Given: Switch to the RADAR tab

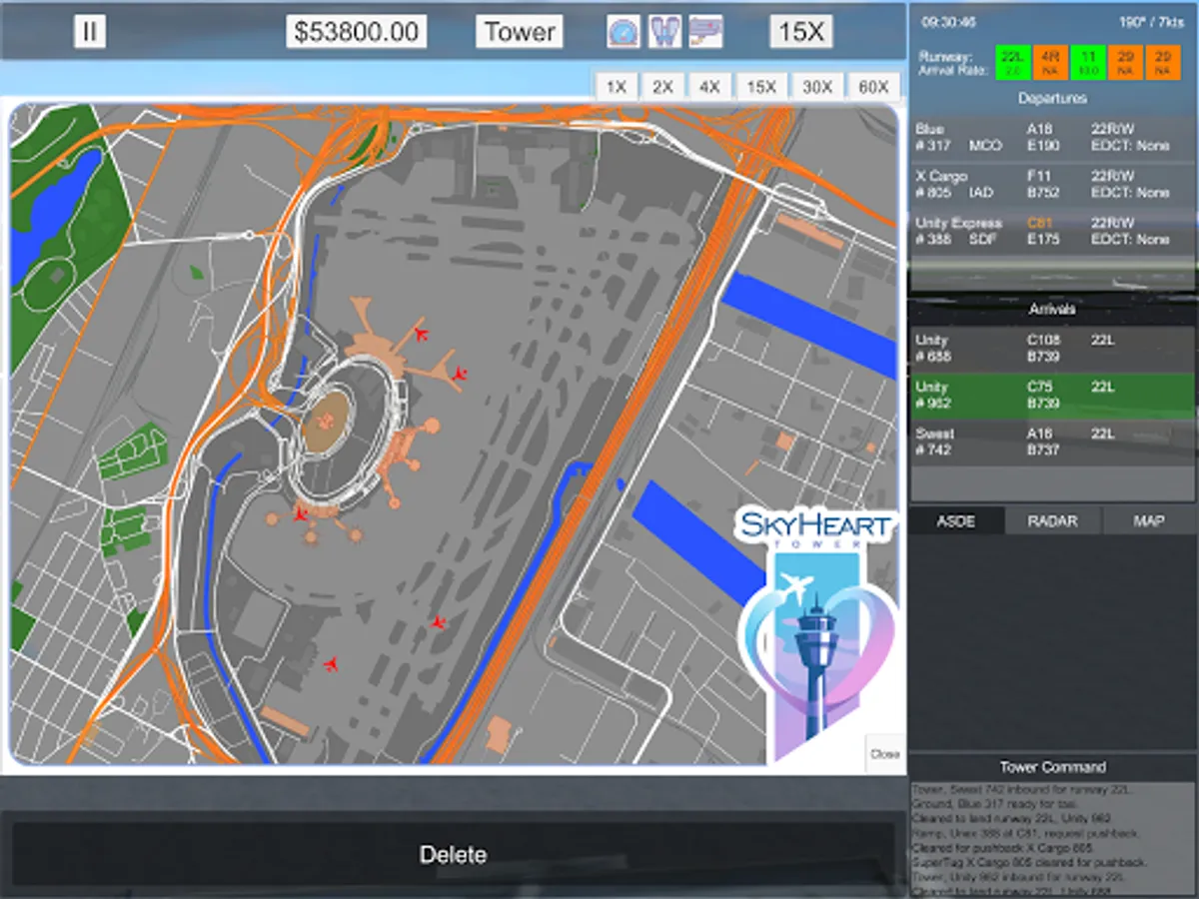Looking at the screenshot, I should (x=1052, y=520).
